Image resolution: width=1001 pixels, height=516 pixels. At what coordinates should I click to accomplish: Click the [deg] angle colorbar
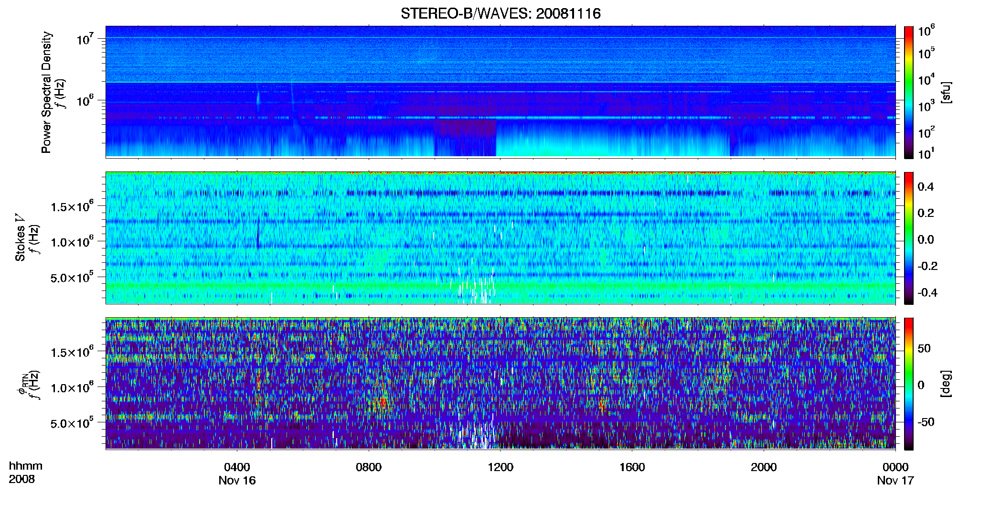(x=909, y=384)
